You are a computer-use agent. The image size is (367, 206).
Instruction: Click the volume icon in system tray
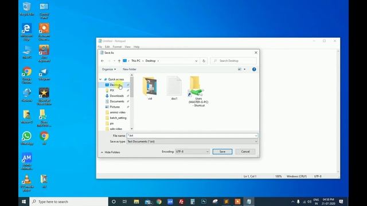pyautogui.click(x=309, y=201)
